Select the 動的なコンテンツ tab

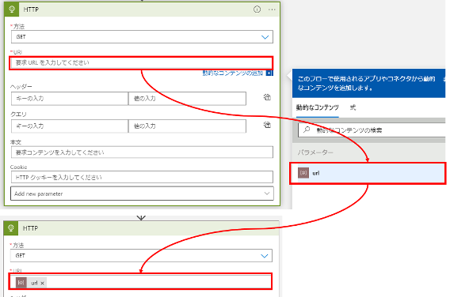pyautogui.click(x=318, y=107)
